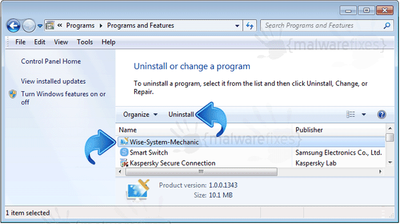
Task: Click the Kaspersky Lab publisher cell
Action: click(316, 163)
